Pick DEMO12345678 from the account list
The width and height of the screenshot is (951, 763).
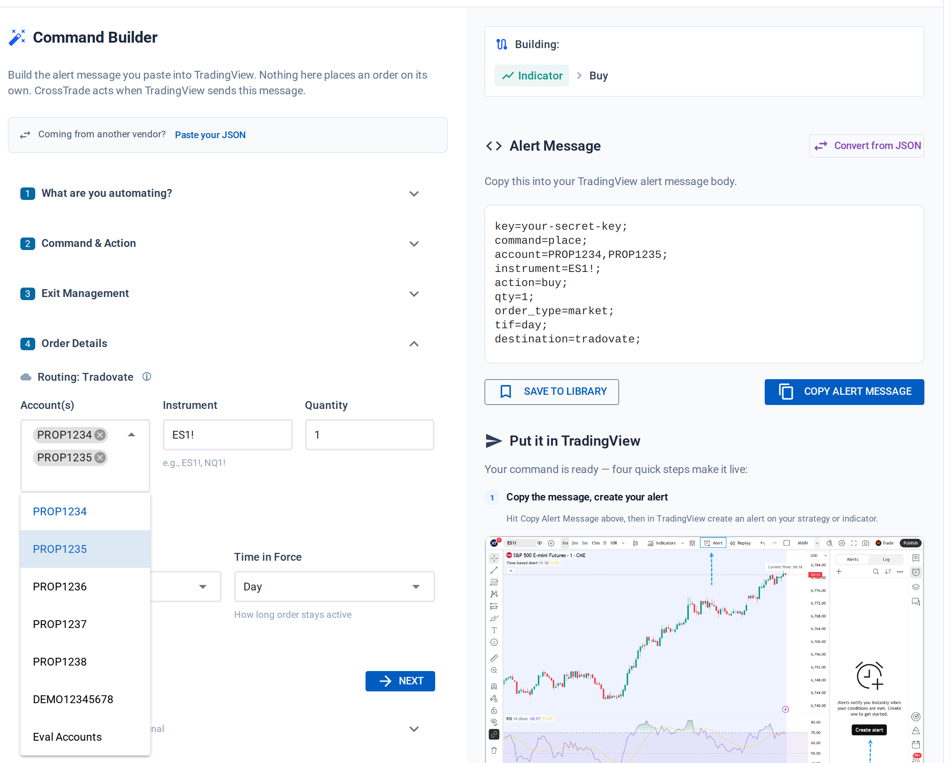(85, 699)
